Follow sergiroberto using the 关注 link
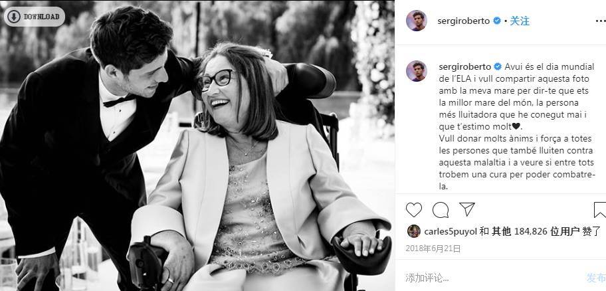Image resolution: width=606 pixels, height=291 pixels. click(x=520, y=21)
